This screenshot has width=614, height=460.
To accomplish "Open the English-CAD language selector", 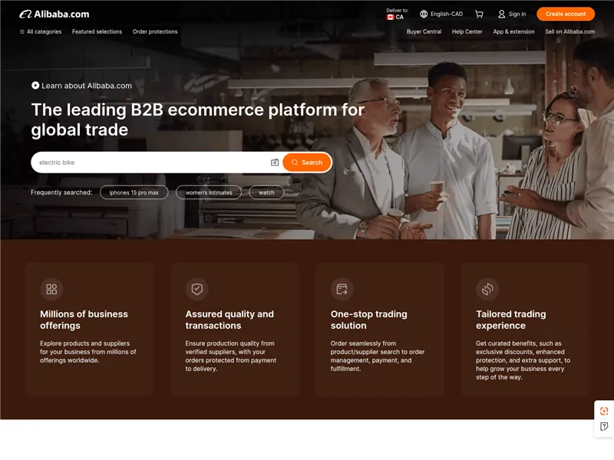I will (440, 13).
